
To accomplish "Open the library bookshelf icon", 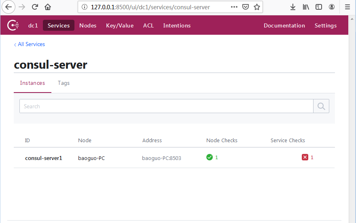I will (306, 7).
